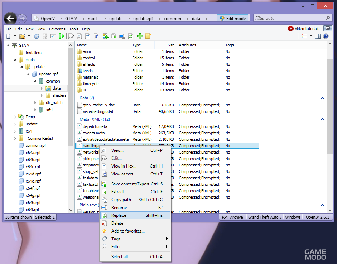Click the Forward navigation arrow button
Viewport: 337px width, 264px height.
(22, 19)
